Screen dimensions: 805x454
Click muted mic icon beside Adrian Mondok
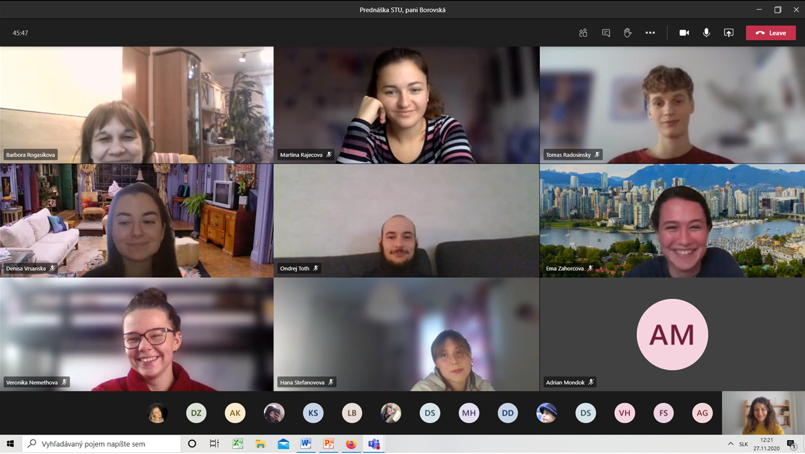pyautogui.click(x=591, y=382)
